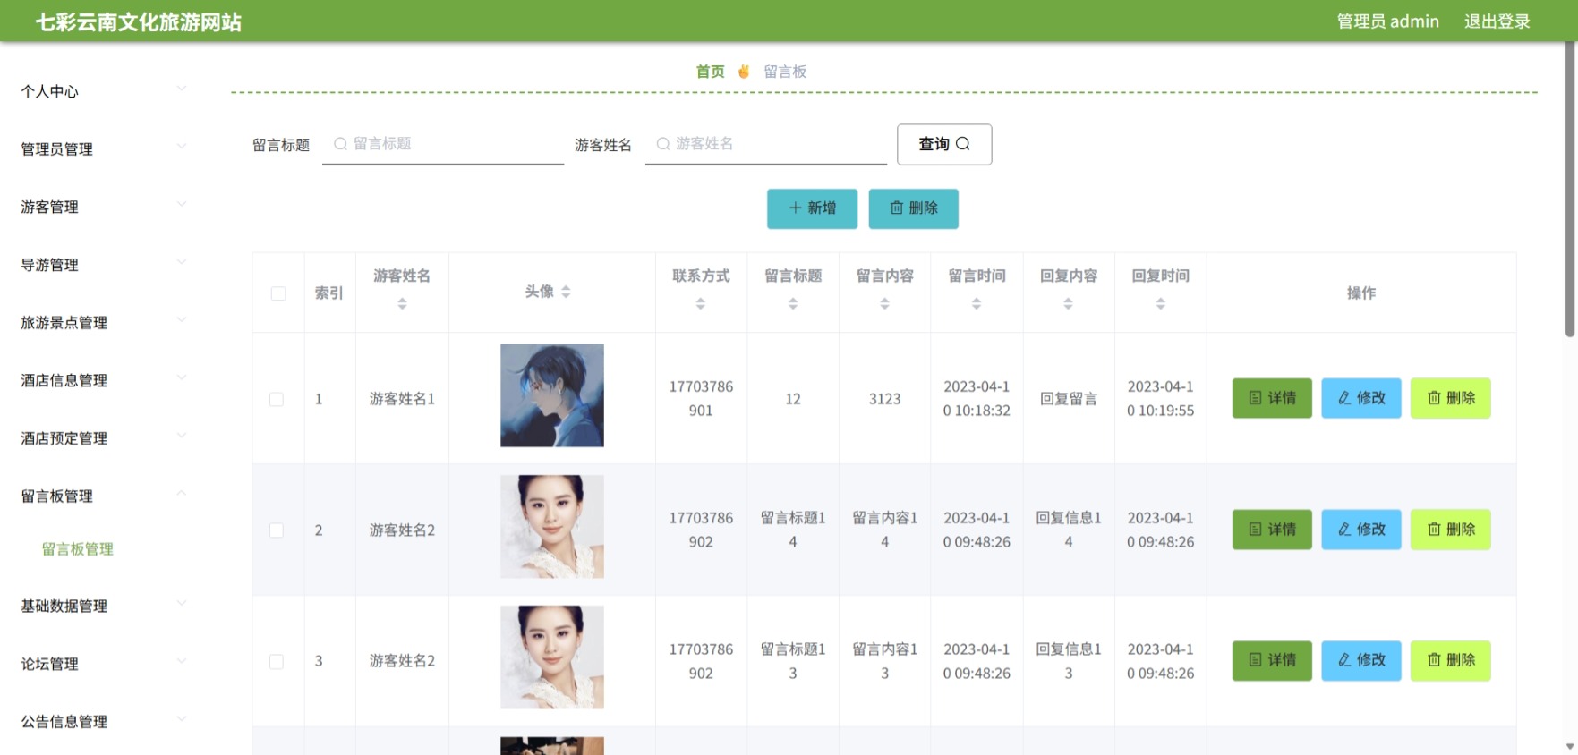
Task: Click the sort arrows beside 头像 header
Action: [x=566, y=292]
